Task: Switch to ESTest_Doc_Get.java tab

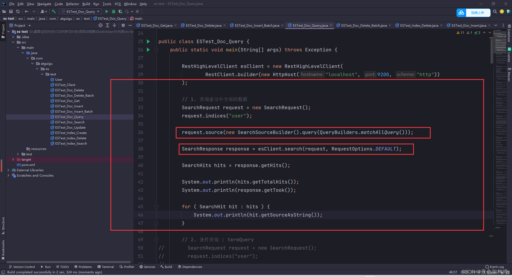Action: pos(157,25)
